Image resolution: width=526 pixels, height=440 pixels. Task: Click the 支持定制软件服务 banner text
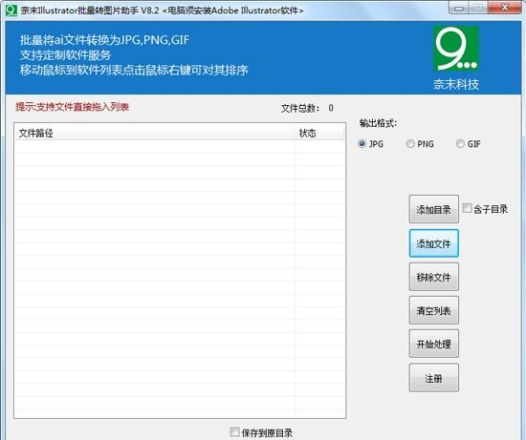coord(65,55)
